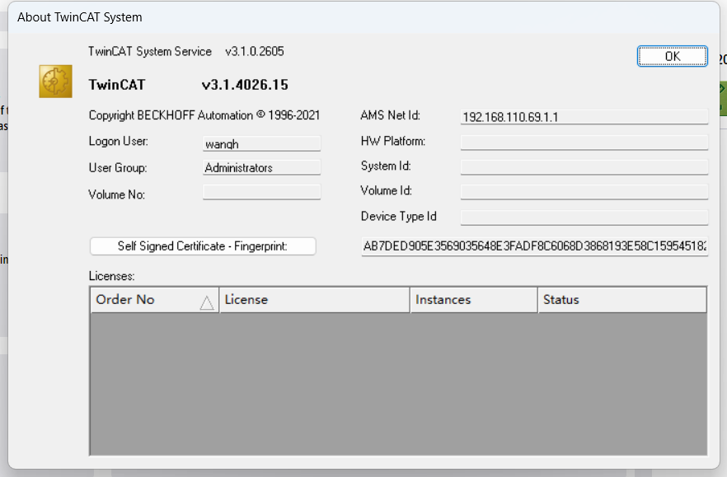Click the Copyright BECKHOFF Automation text
Viewport: 727px width, 477px height.
click(204, 115)
